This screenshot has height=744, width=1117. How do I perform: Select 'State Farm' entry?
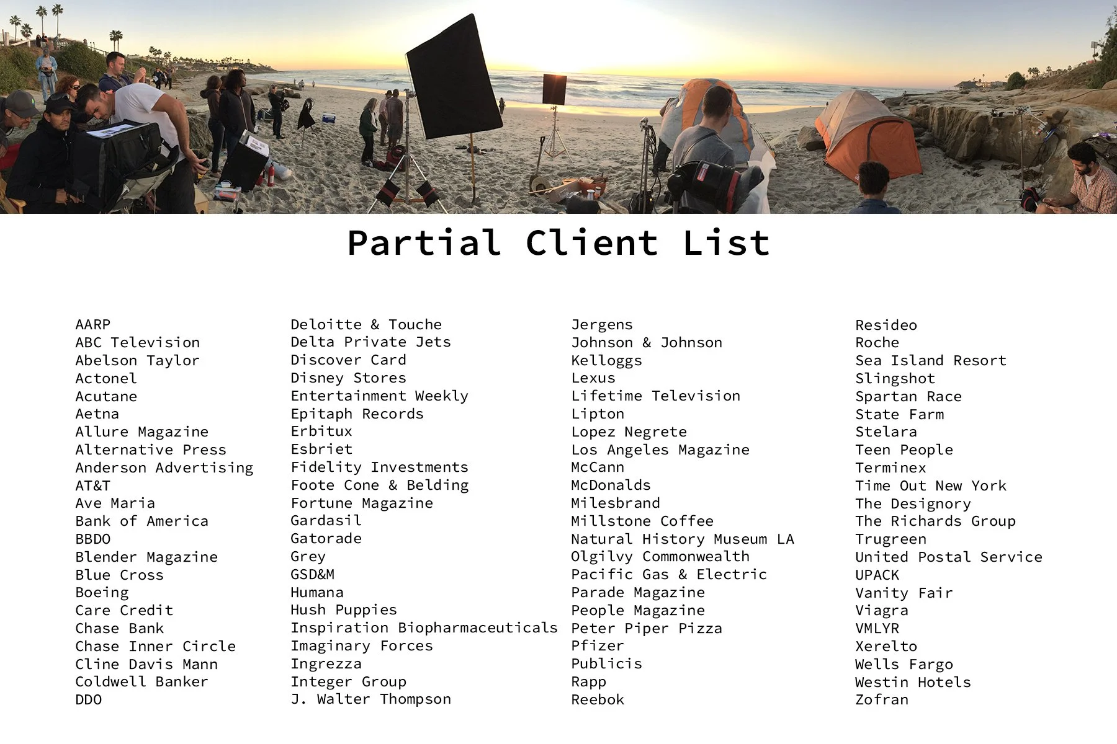pos(900,414)
